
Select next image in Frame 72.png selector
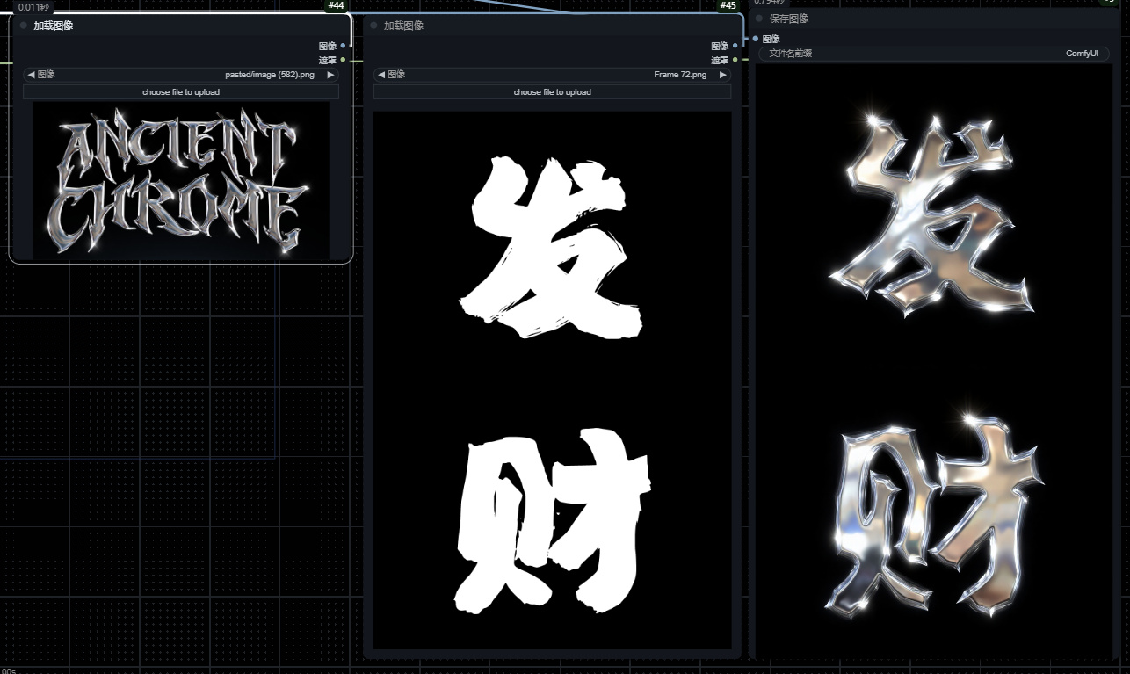(x=722, y=75)
